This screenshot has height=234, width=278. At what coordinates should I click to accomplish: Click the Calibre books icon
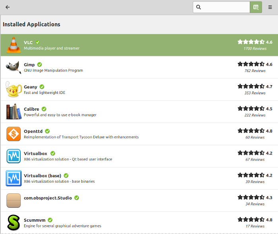pyautogui.click(x=13, y=112)
